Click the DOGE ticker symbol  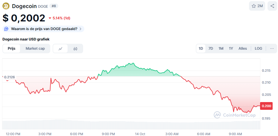(43, 7)
